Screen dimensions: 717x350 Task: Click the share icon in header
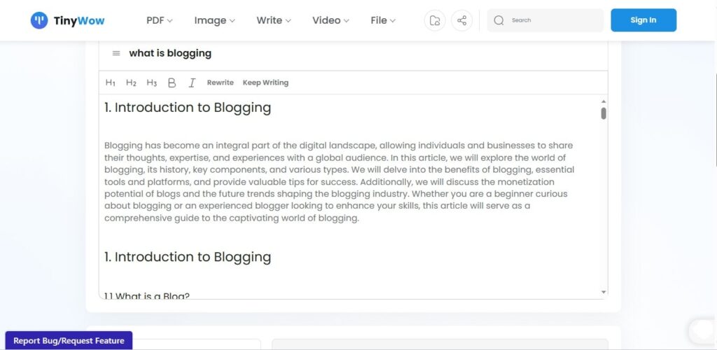(x=461, y=20)
